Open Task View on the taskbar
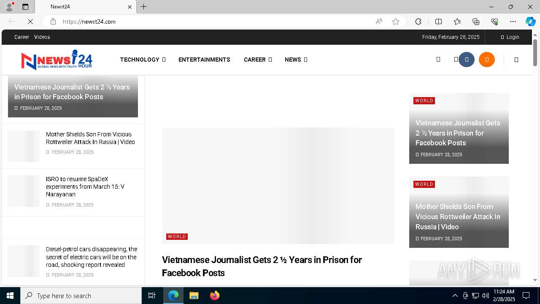 [x=152, y=296]
